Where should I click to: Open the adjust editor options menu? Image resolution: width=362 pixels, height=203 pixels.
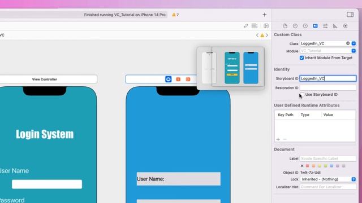coord(255,26)
